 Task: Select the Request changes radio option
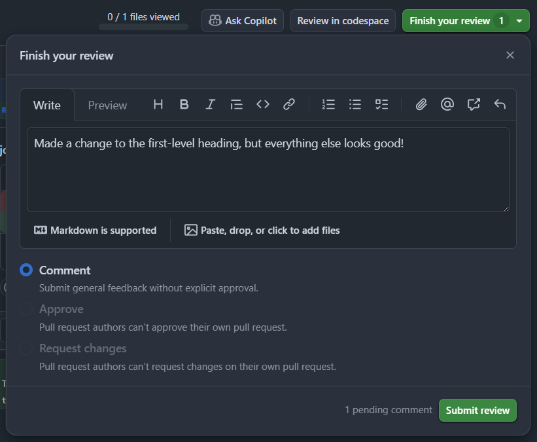click(26, 348)
